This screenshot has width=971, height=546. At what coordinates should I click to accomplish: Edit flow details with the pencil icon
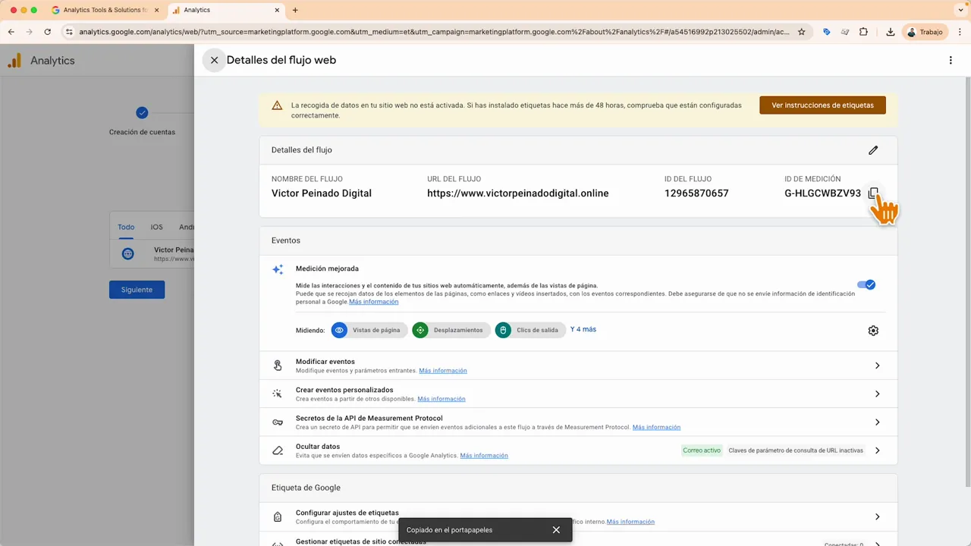[872, 150]
